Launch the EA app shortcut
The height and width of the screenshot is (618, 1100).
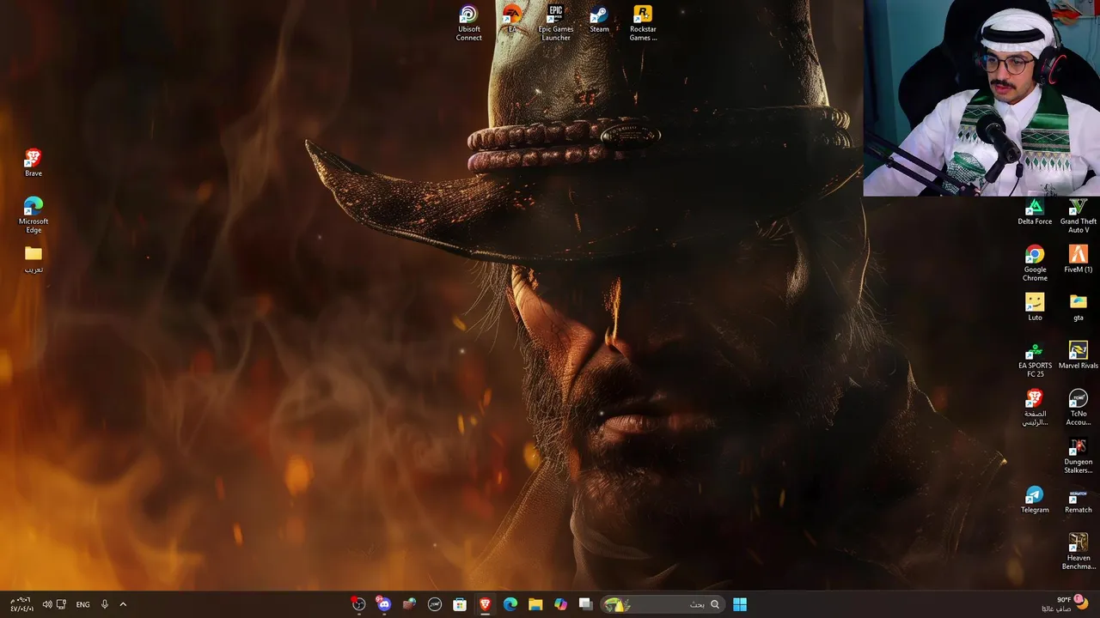tap(512, 19)
